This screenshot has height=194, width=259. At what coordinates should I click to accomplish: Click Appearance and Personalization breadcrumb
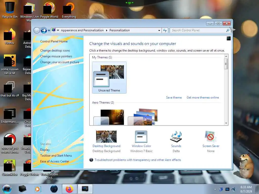(x=82, y=30)
